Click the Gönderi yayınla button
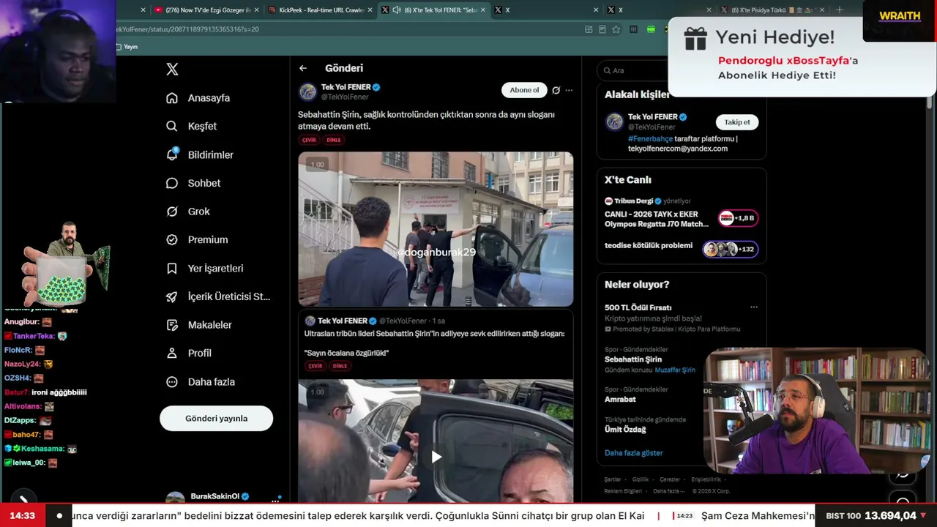The height and width of the screenshot is (527, 937). pos(216,419)
